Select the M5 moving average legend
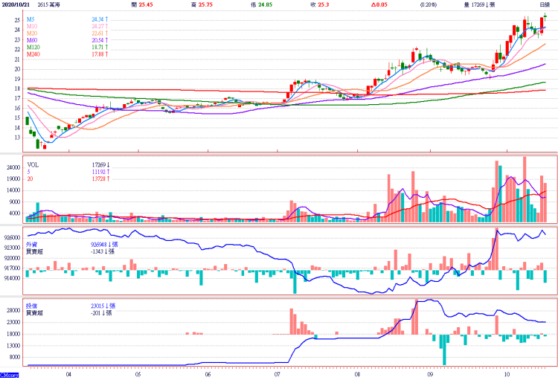This screenshot has height=383, width=558. 31,19
